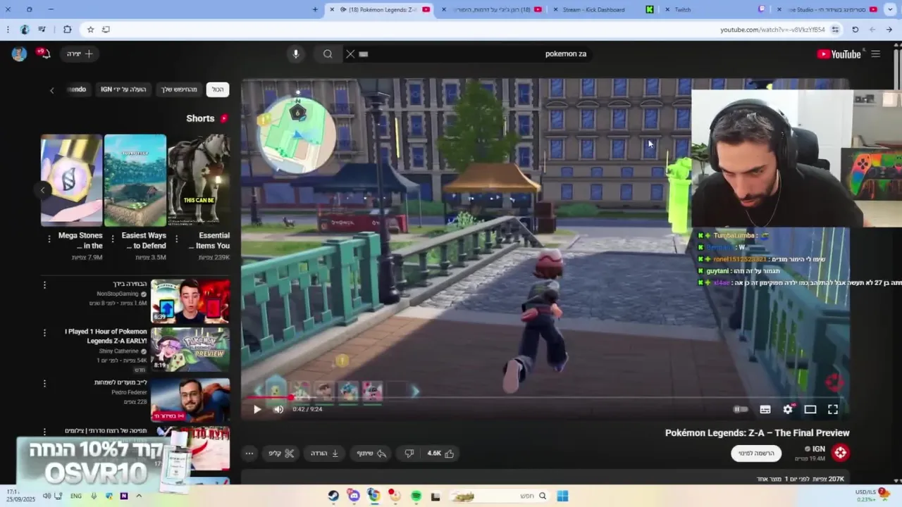Select the 'הכול' all filter chip

[218, 89]
